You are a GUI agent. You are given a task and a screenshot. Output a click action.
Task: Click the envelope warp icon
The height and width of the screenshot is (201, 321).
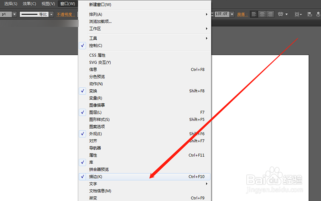[280, 14]
